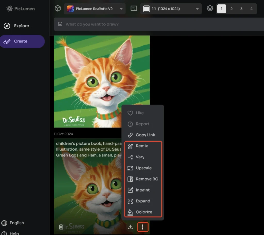This screenshot has height=235, width=264.
Task: Delete the image using the trash icon
Action: click(61, 227)
